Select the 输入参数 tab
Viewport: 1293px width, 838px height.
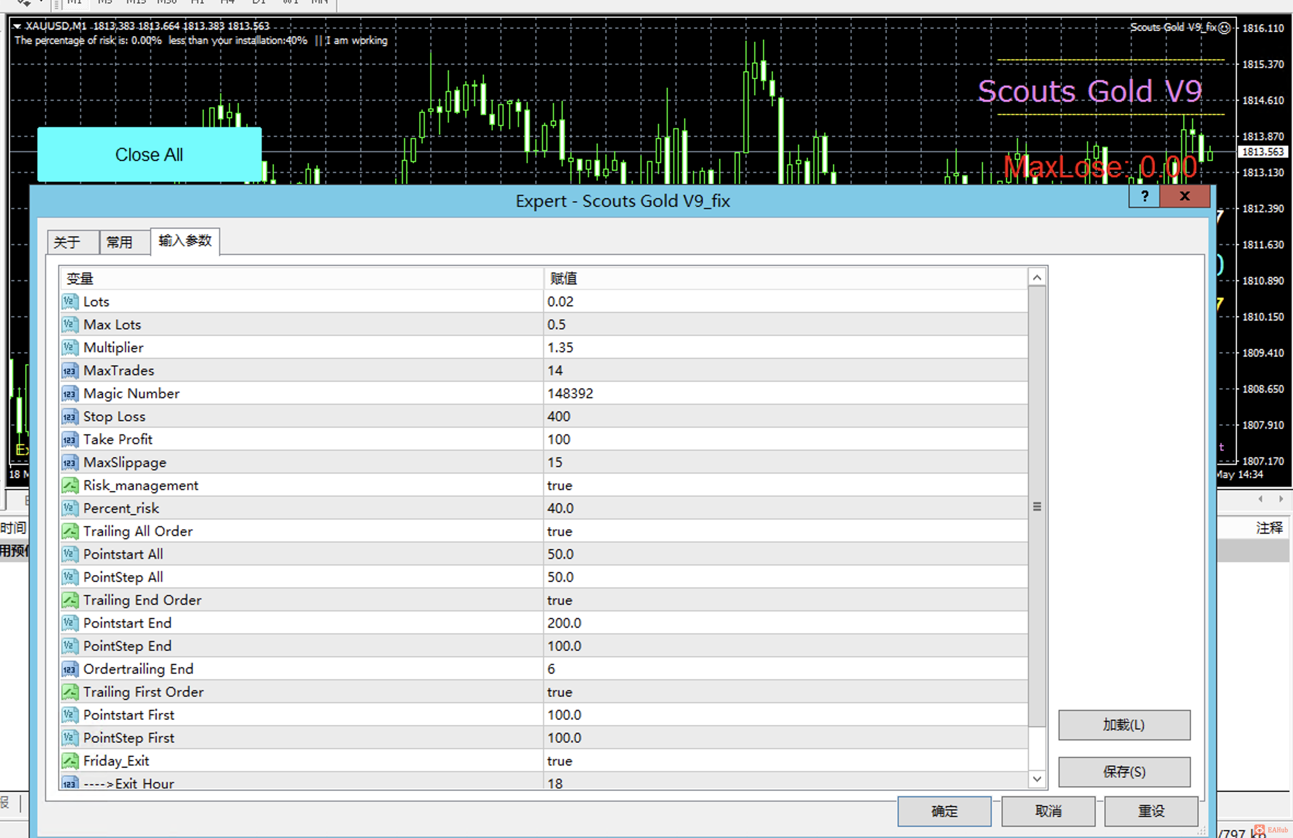click(x=185, y=241)
